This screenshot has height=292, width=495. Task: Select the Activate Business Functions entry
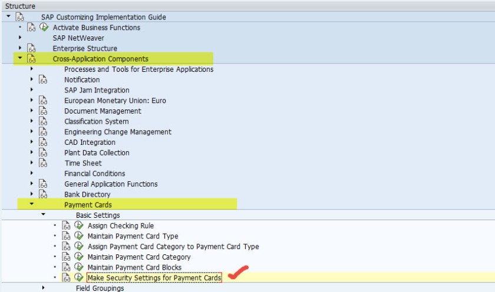(x=96, y=28)
